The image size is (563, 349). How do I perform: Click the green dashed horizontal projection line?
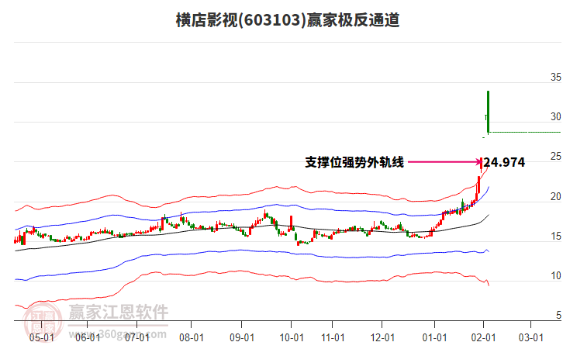(x=525, y=132)
